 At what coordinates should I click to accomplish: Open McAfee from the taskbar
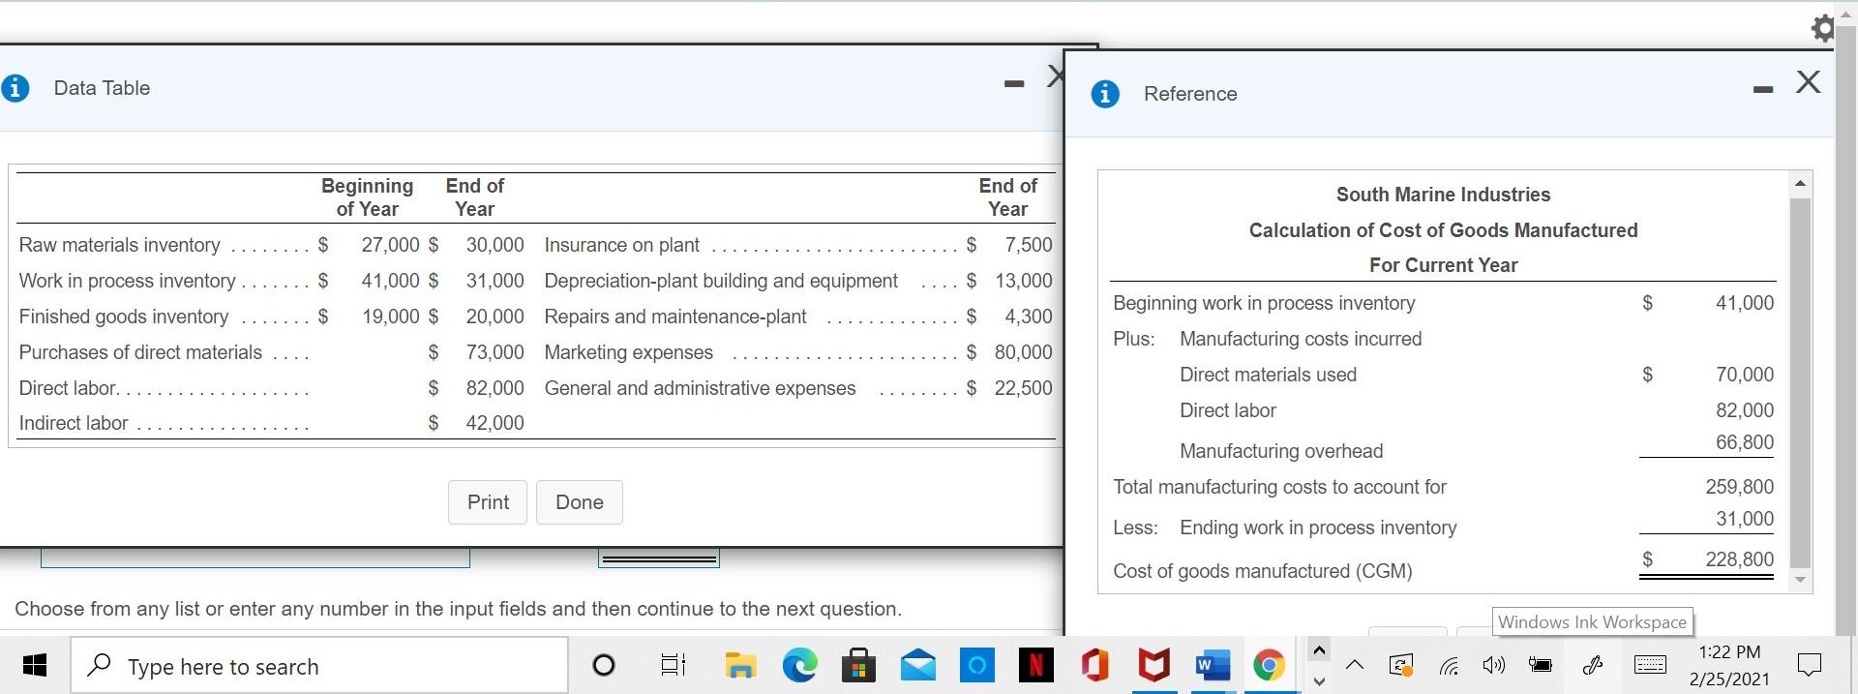click(x=1154, y=665)
